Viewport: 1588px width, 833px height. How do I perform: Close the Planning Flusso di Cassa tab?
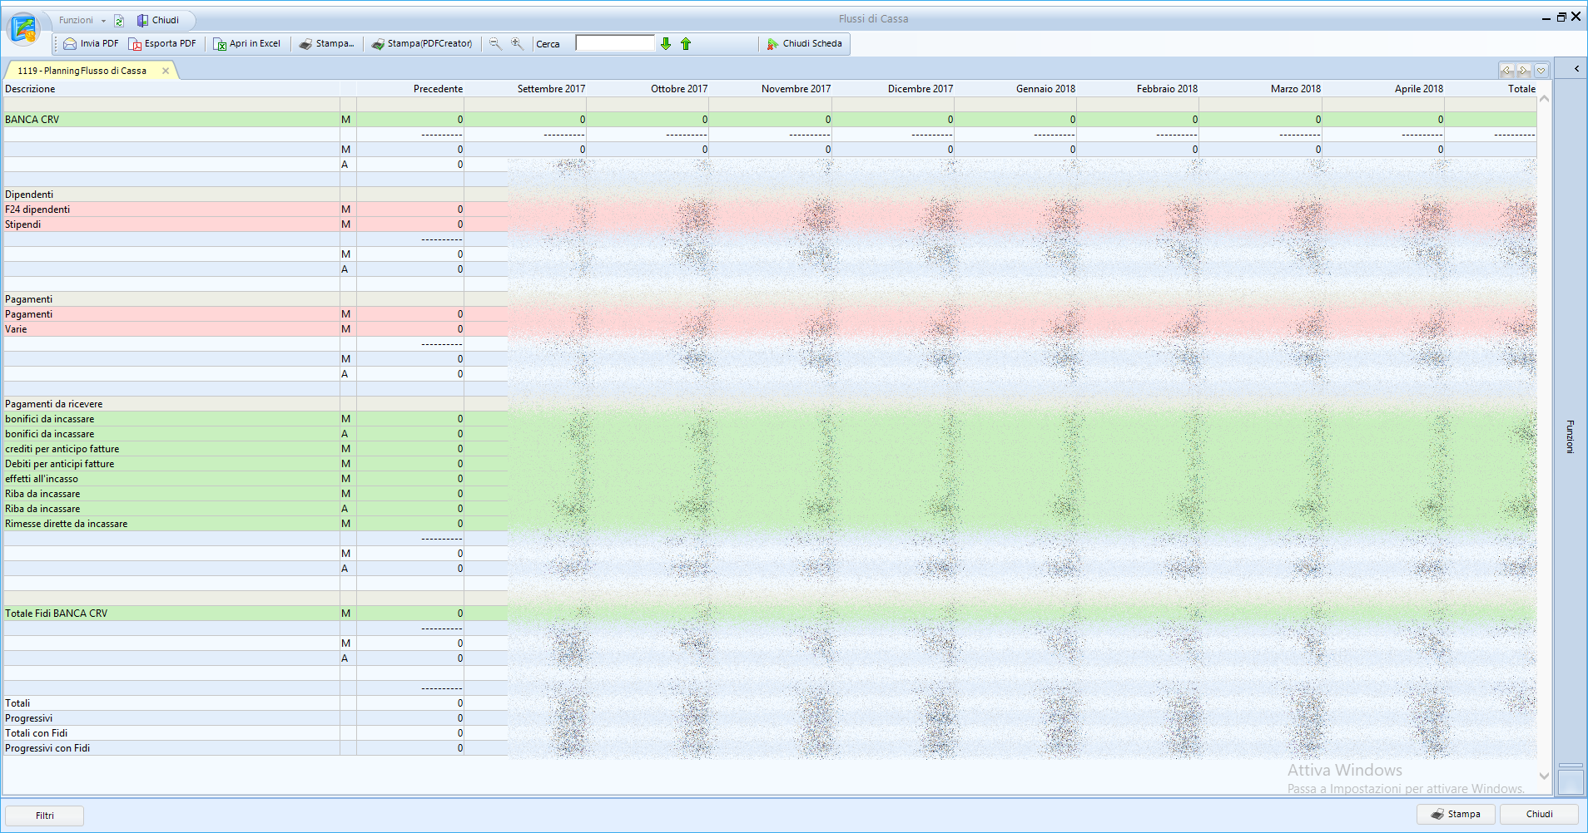point(166,71)
